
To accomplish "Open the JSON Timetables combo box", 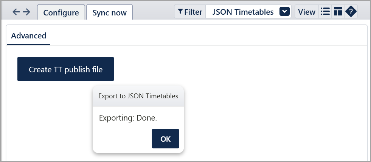I will tap(248, 11).
